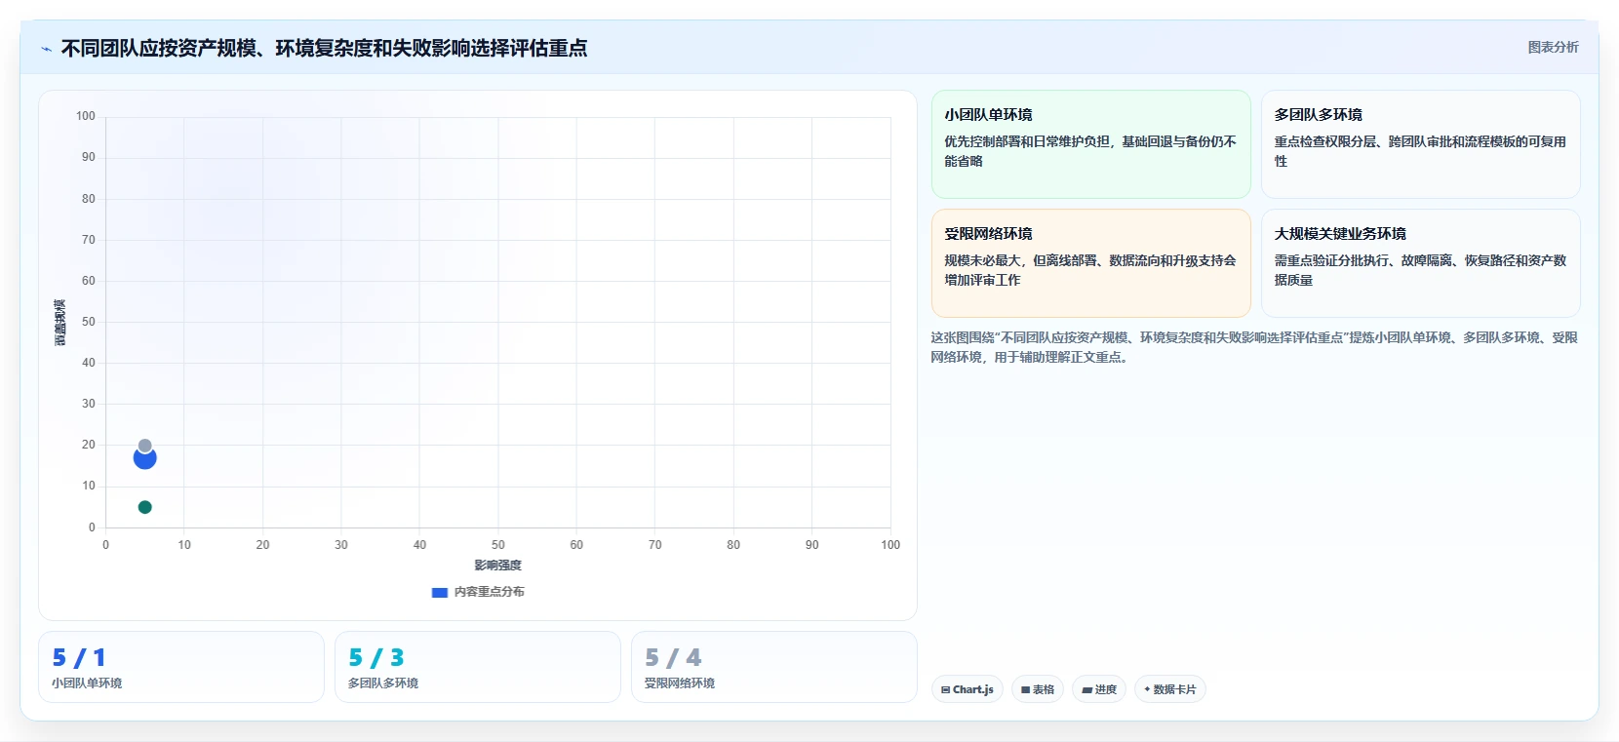Click the y-axis tick label 100
The width and height of the screenshot is (1619, 742).
(x=86, y=116)
